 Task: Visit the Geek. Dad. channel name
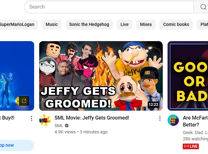(195, 132)
